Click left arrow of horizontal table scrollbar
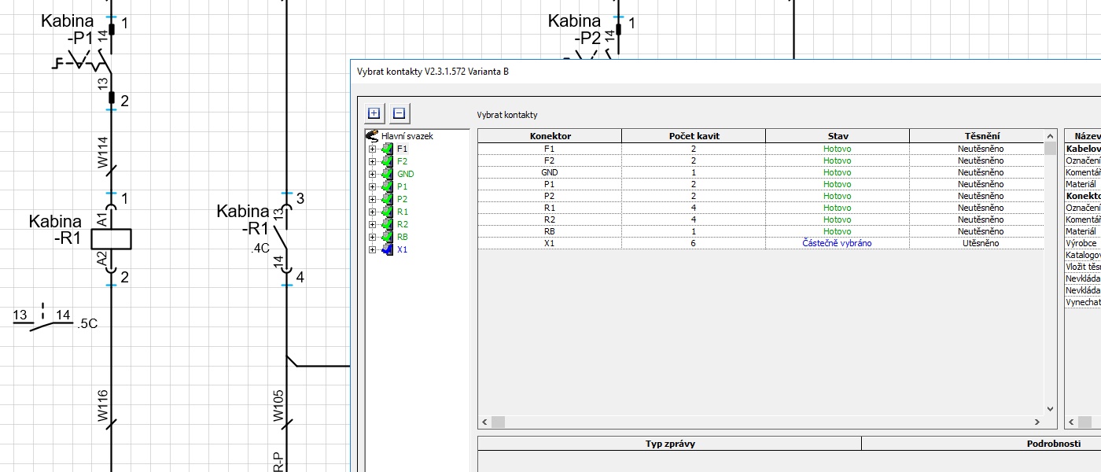 [x=485, y=422]
